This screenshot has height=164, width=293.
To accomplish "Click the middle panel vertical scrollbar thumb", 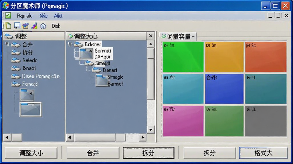I will point(151,74).
